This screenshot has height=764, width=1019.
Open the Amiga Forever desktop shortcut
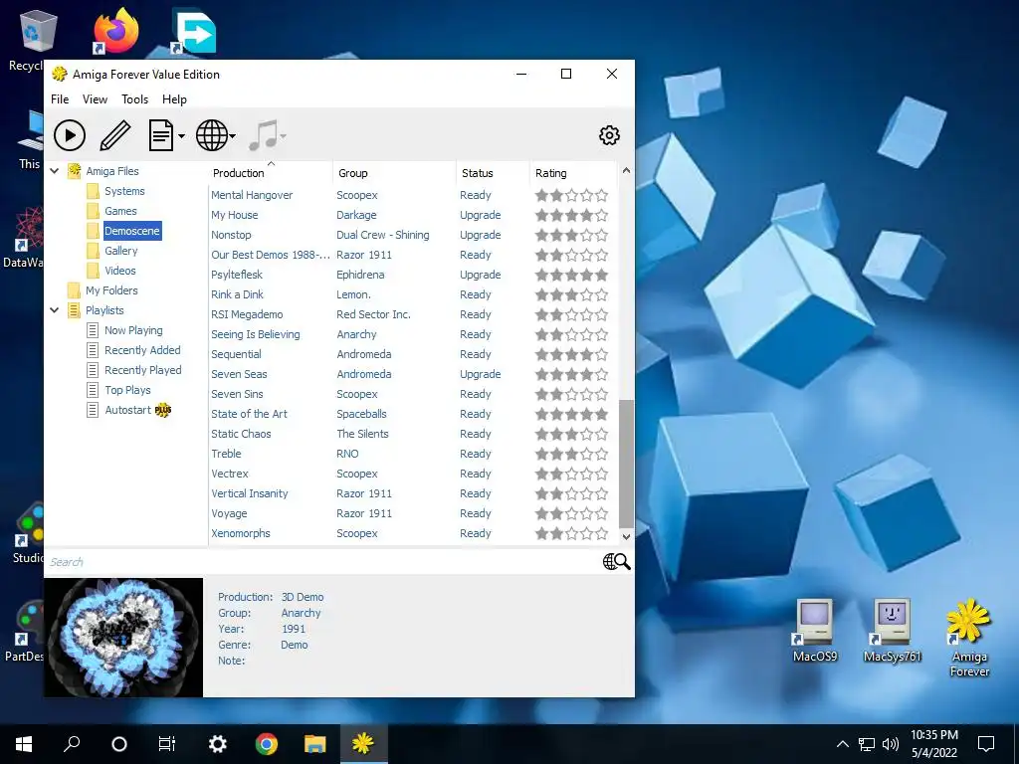click(969, 638)
